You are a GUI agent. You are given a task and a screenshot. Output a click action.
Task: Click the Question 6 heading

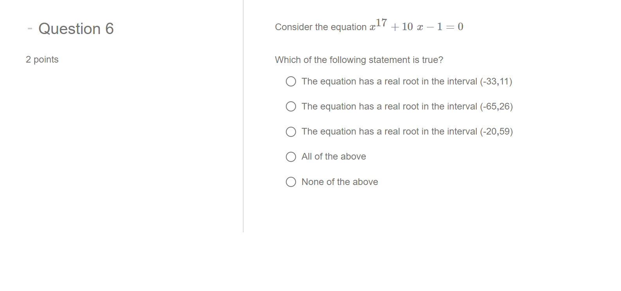76,28
